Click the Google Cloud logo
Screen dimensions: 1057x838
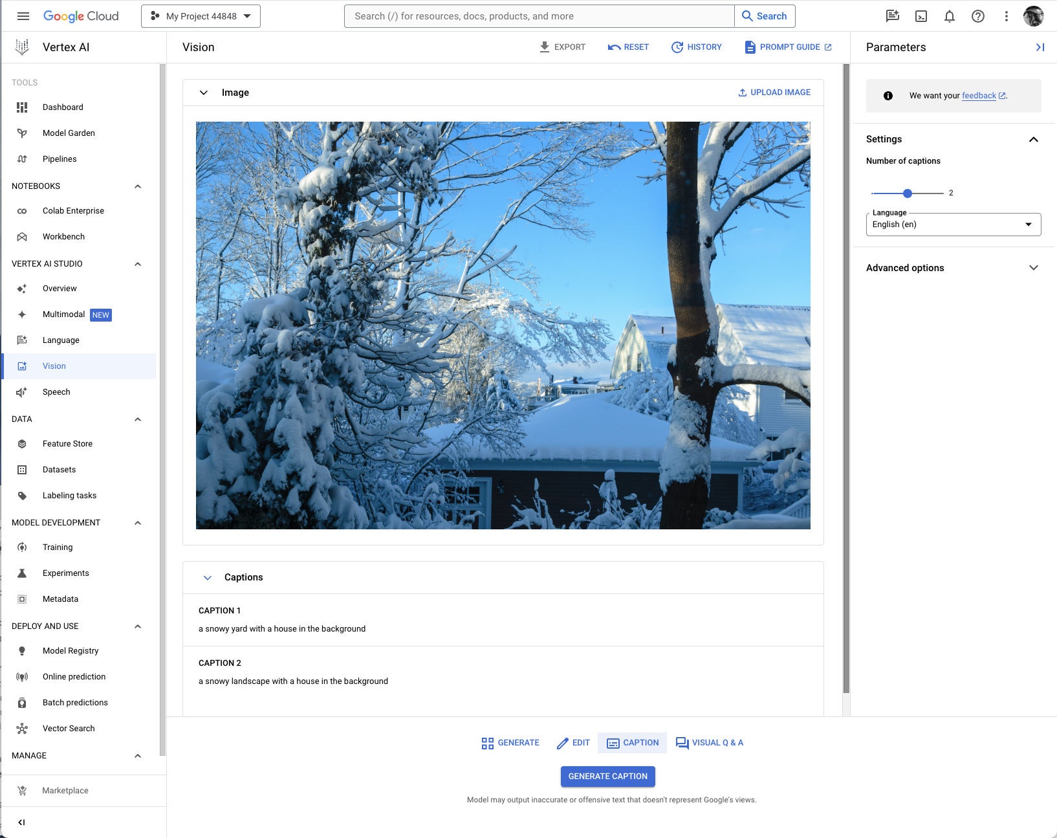81,16
